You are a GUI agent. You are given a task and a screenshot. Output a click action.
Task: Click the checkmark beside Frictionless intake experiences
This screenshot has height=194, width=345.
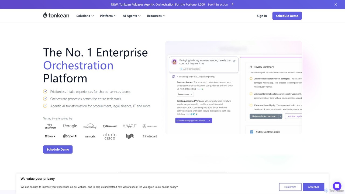[45, 92]
